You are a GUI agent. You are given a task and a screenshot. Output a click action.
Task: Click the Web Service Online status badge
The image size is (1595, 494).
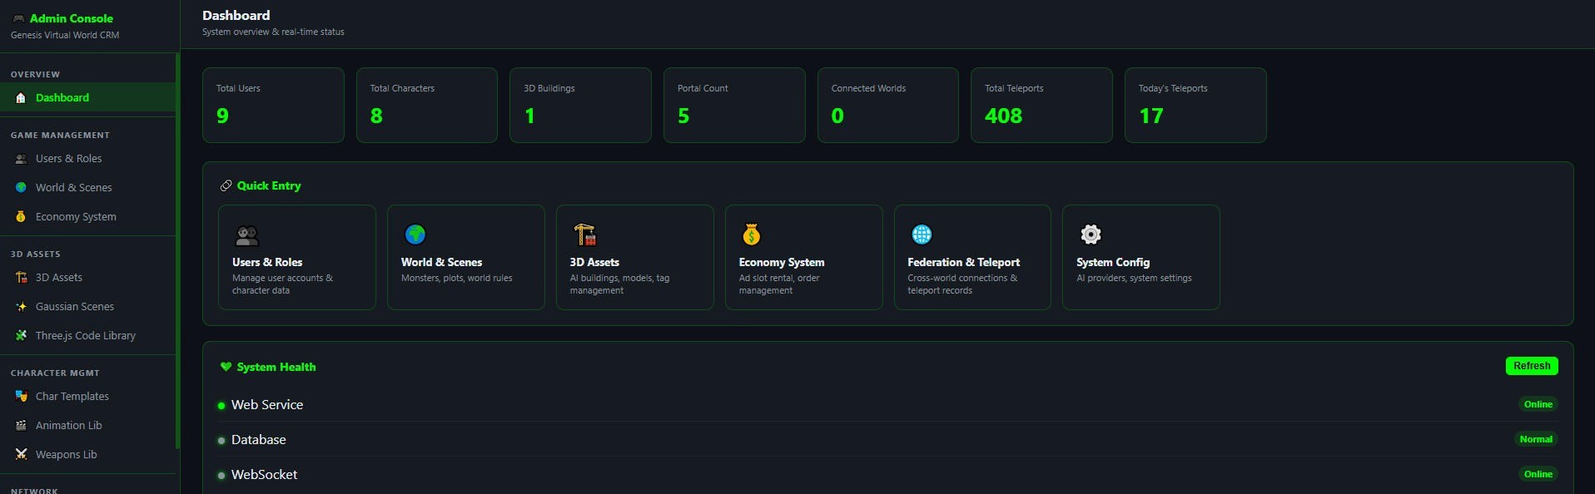tap(1538, 404)
